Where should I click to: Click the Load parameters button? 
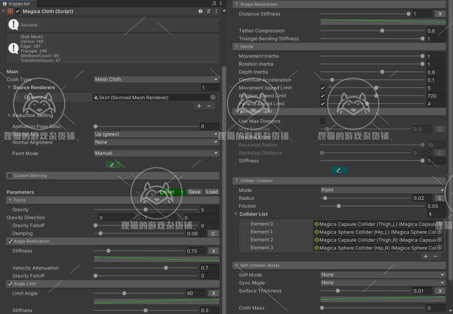pyautogui.click(x=212, y=192)
